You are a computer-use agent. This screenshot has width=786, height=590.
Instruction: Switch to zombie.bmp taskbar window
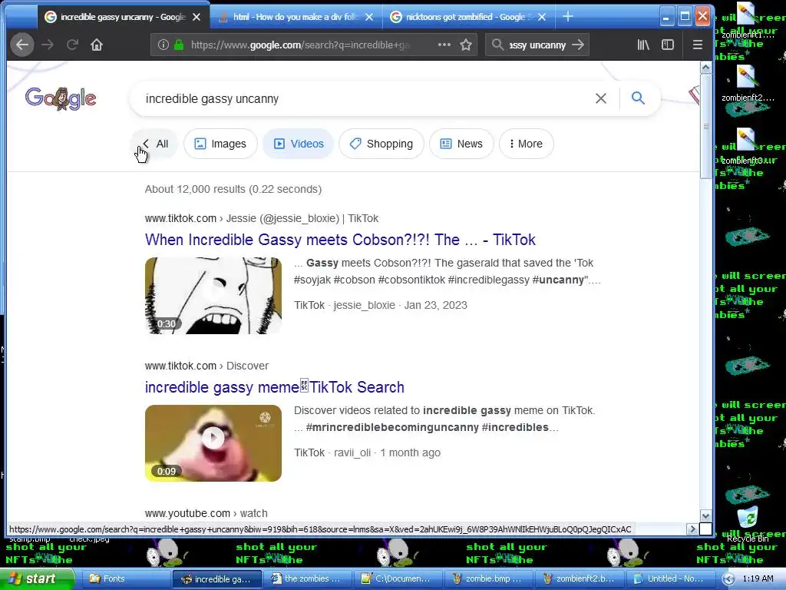487,578
